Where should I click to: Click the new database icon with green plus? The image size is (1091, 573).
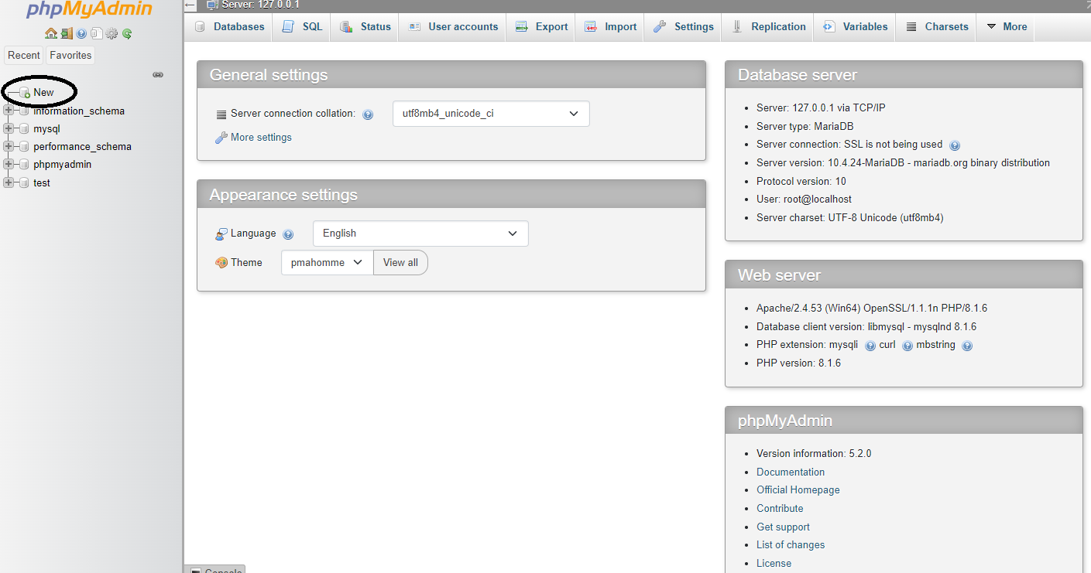[25, 93]
